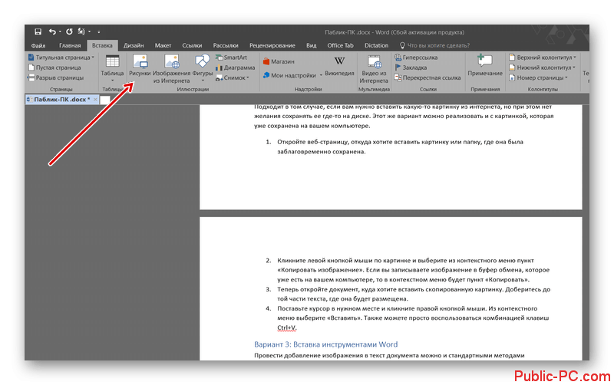
Task: Go to the Ссылки ribbon tab
Action: 192,45
